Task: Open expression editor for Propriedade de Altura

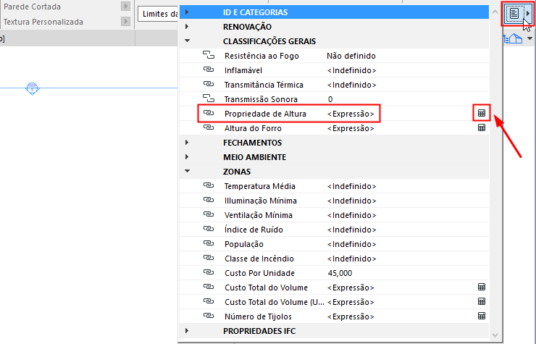Action: [482, 113]
